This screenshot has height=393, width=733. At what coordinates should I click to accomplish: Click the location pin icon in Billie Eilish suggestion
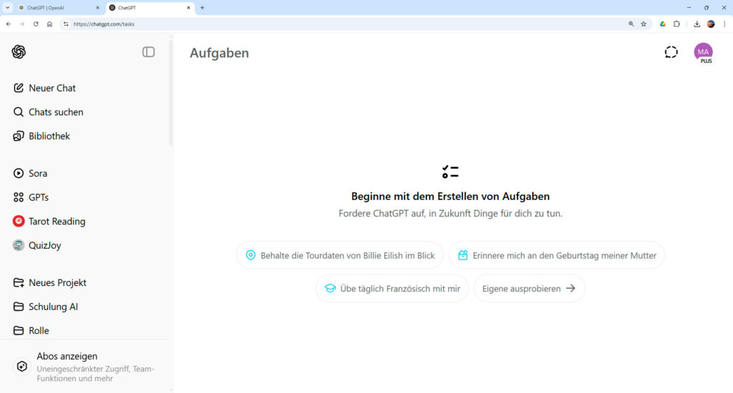[251, 255]
